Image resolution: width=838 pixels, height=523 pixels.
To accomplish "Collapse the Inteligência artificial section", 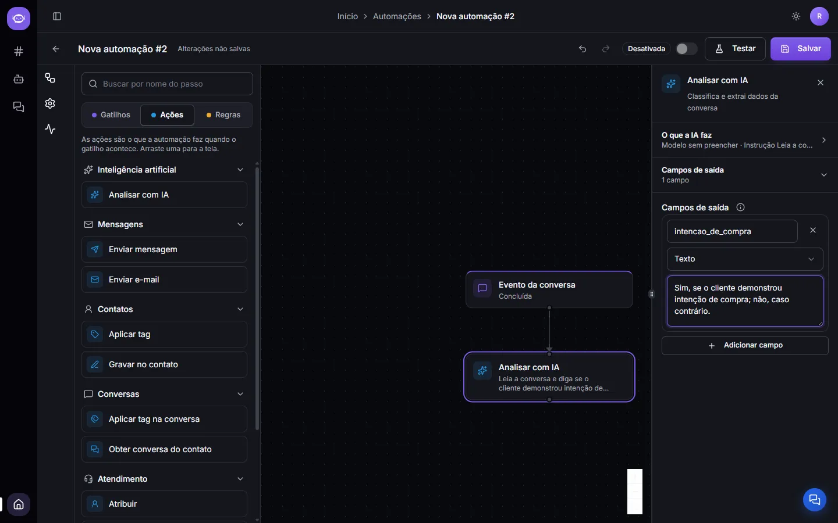I will point(240,170).
